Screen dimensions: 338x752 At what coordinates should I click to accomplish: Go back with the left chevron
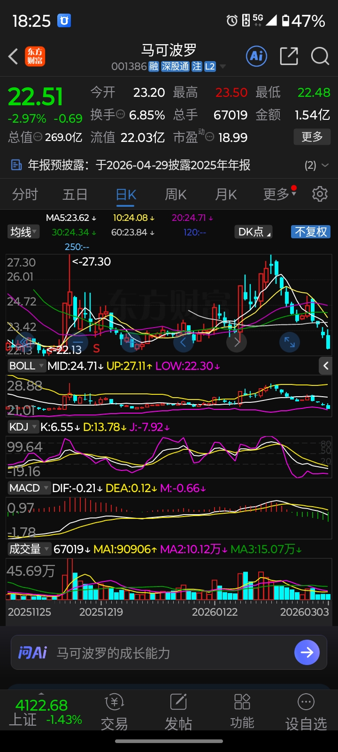[14, 56]
